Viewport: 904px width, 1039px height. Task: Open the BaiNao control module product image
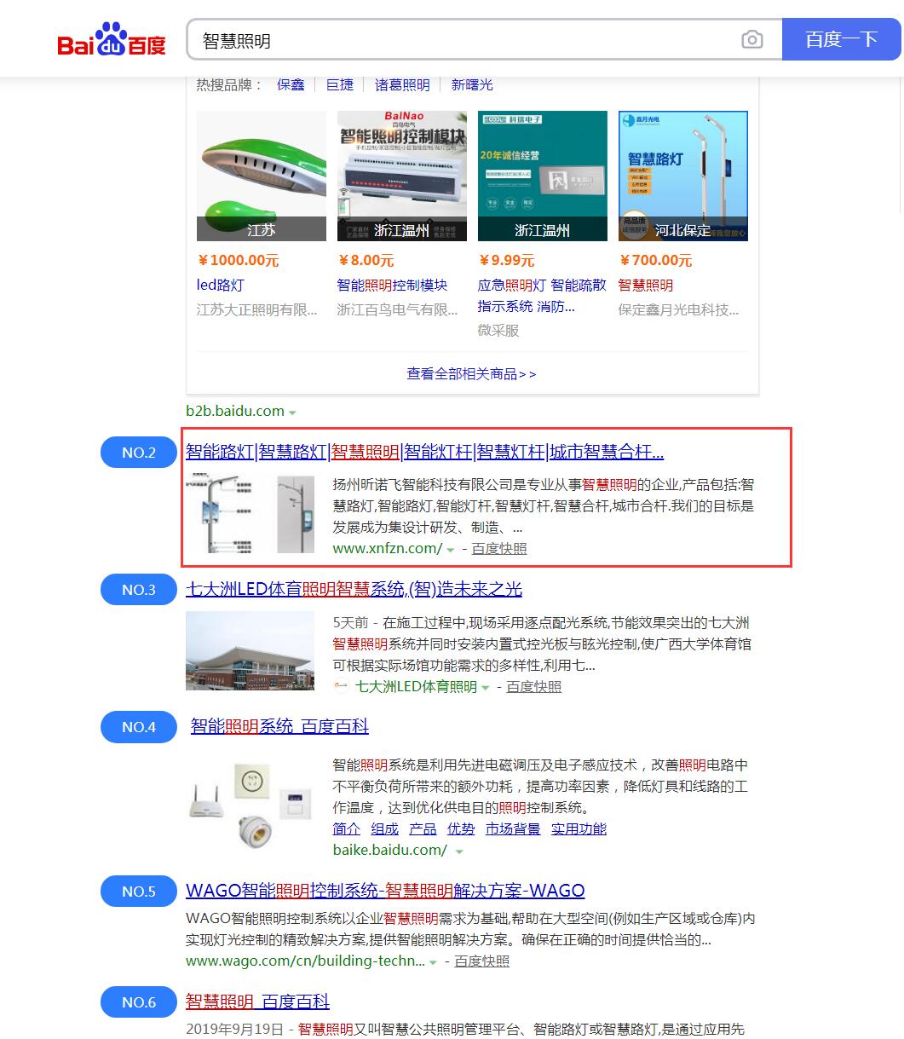402,176
